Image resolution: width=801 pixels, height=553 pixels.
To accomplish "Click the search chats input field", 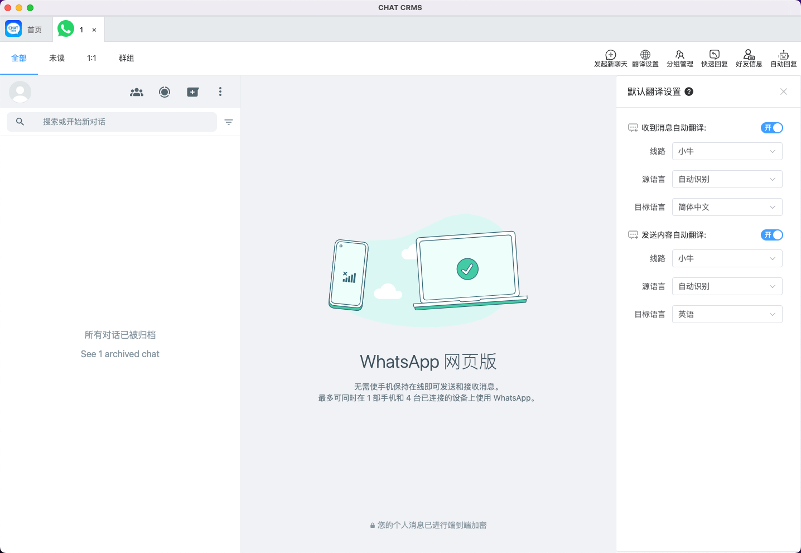I will tap(112, 121).
